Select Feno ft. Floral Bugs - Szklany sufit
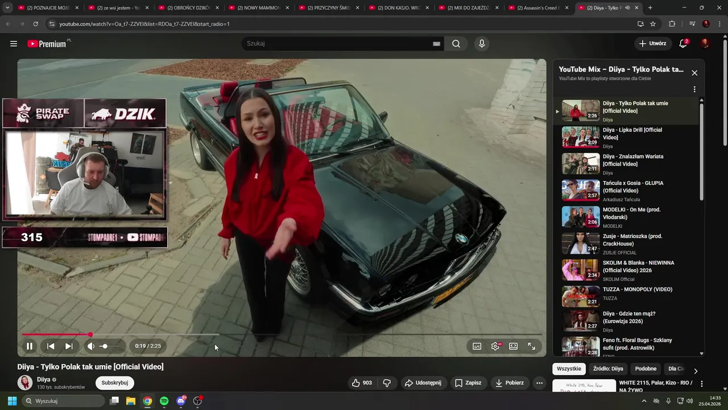This screenshot has width=728, height=410. point(625,347)
